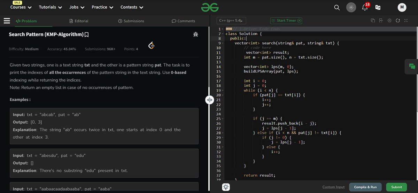This screenshot has height=193, width=418.
Task: Collapse the while loop fold at line 19
Action: coord(223,91)
